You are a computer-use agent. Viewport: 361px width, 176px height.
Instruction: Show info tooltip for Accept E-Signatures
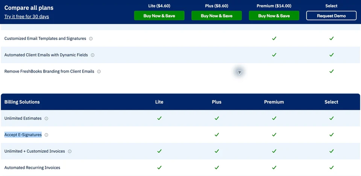46,135
